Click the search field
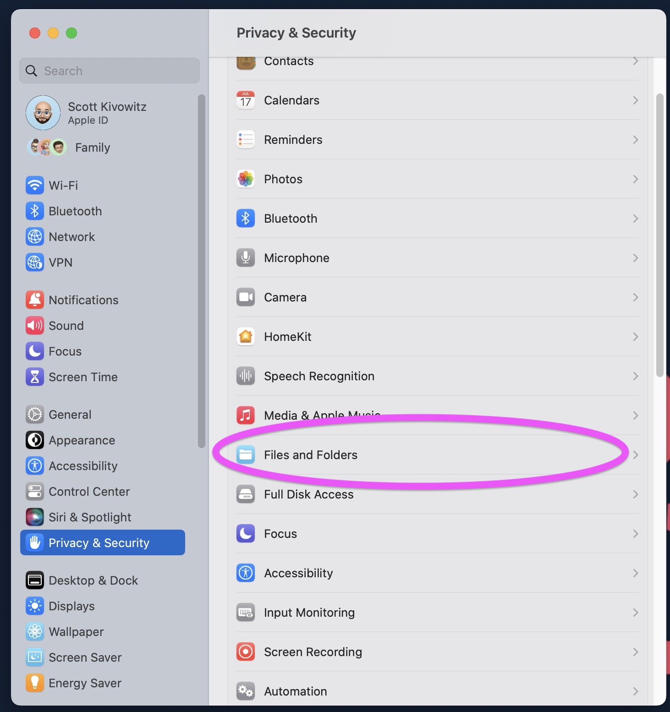This screenshot has width=670, height=712. pos(109,71)
